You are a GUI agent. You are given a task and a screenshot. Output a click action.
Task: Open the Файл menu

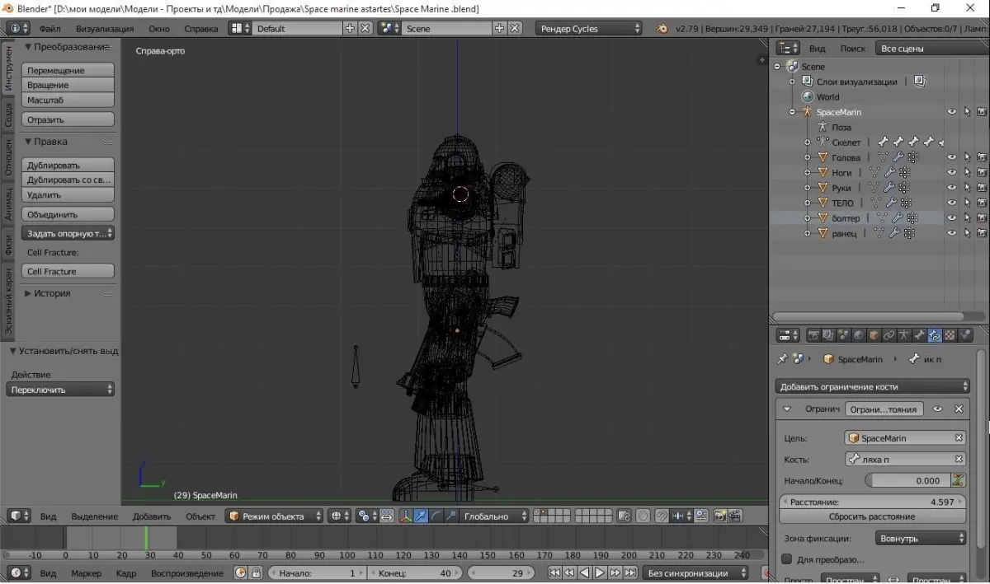tap(50, 29)
